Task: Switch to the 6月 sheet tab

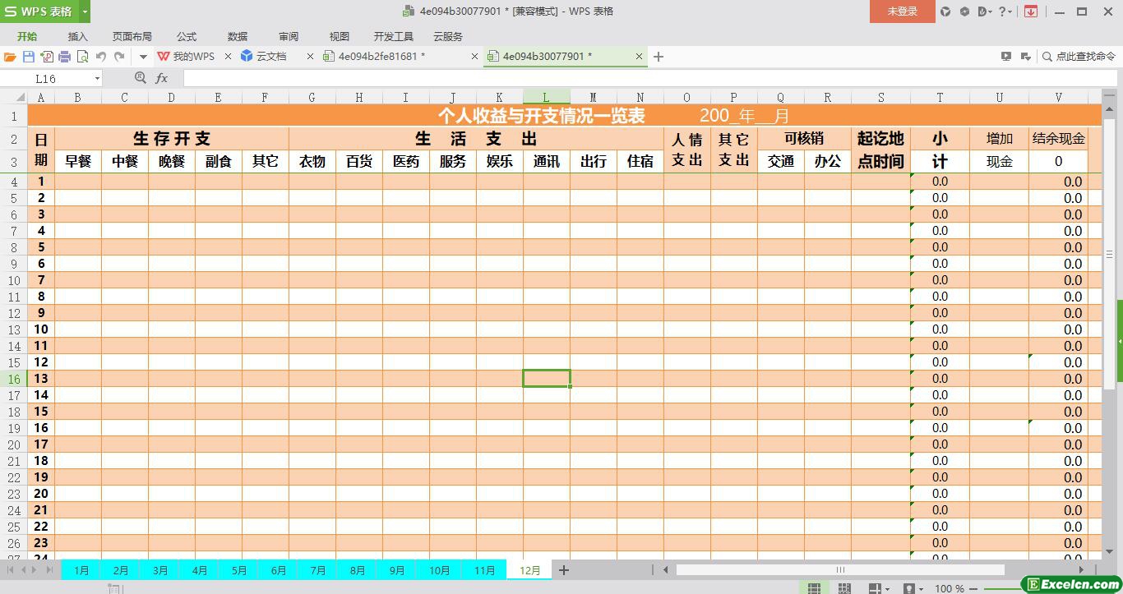Action: coord(279,570)
